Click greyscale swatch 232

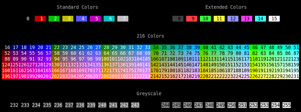14,105
